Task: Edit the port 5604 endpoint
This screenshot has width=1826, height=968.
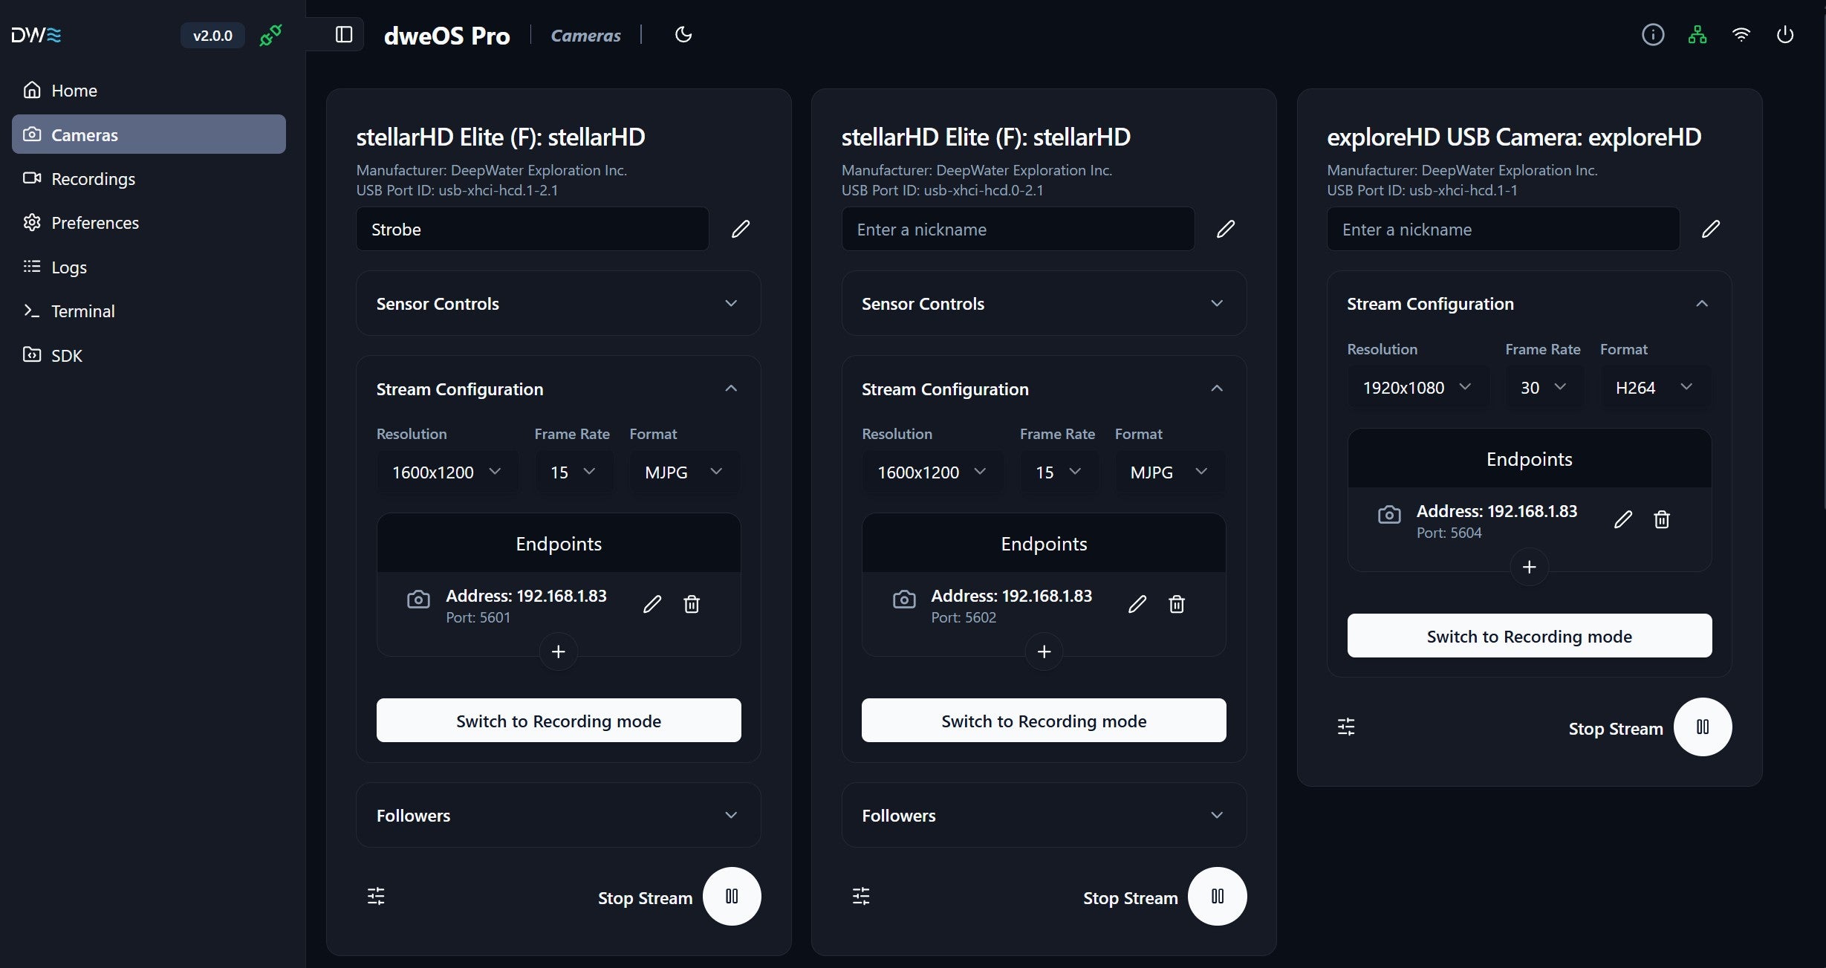Action: pos(1622,519)
